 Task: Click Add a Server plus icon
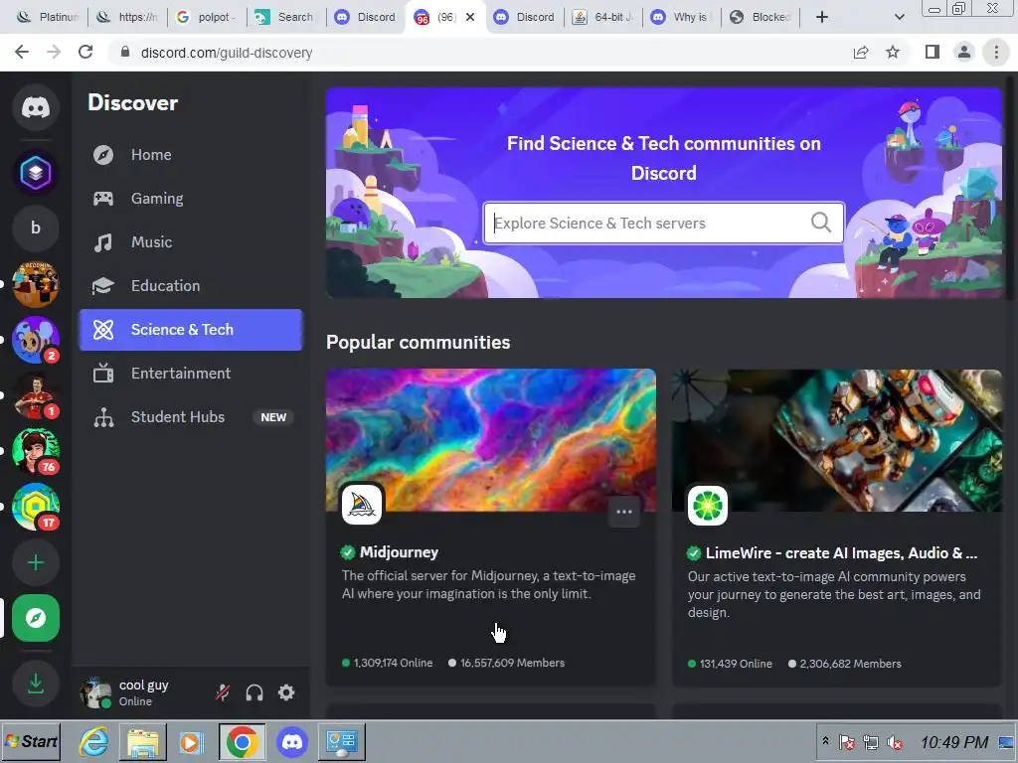click(x=36, y=562)
